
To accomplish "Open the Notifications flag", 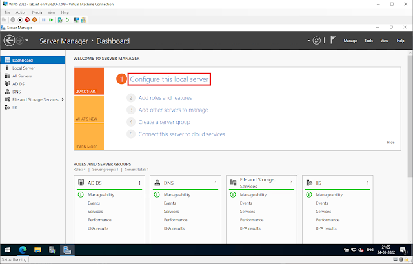I will [333, 40].
